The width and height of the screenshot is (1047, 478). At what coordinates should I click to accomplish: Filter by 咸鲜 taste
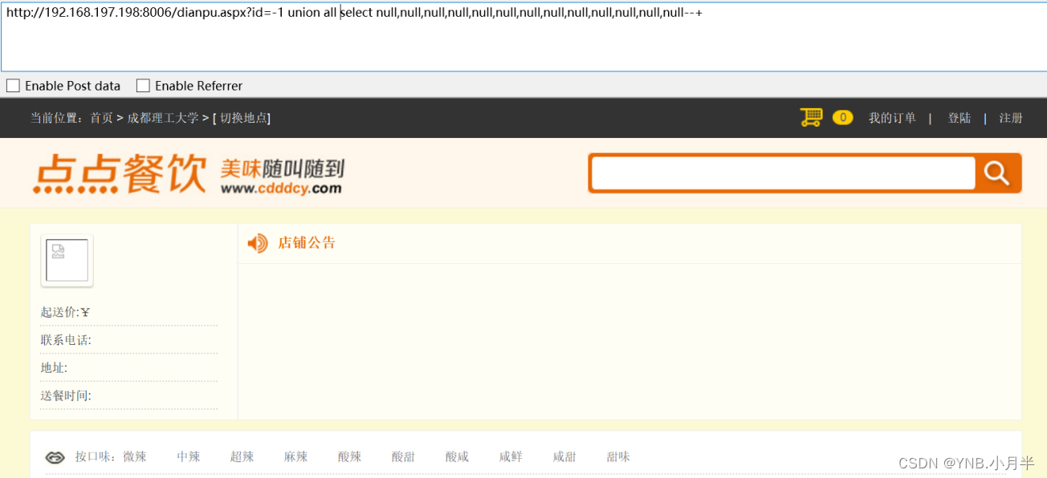point(511,456)
